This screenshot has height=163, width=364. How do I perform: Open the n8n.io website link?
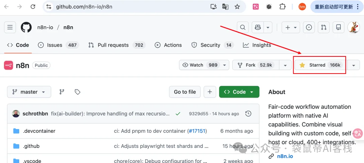click(285, 156)
